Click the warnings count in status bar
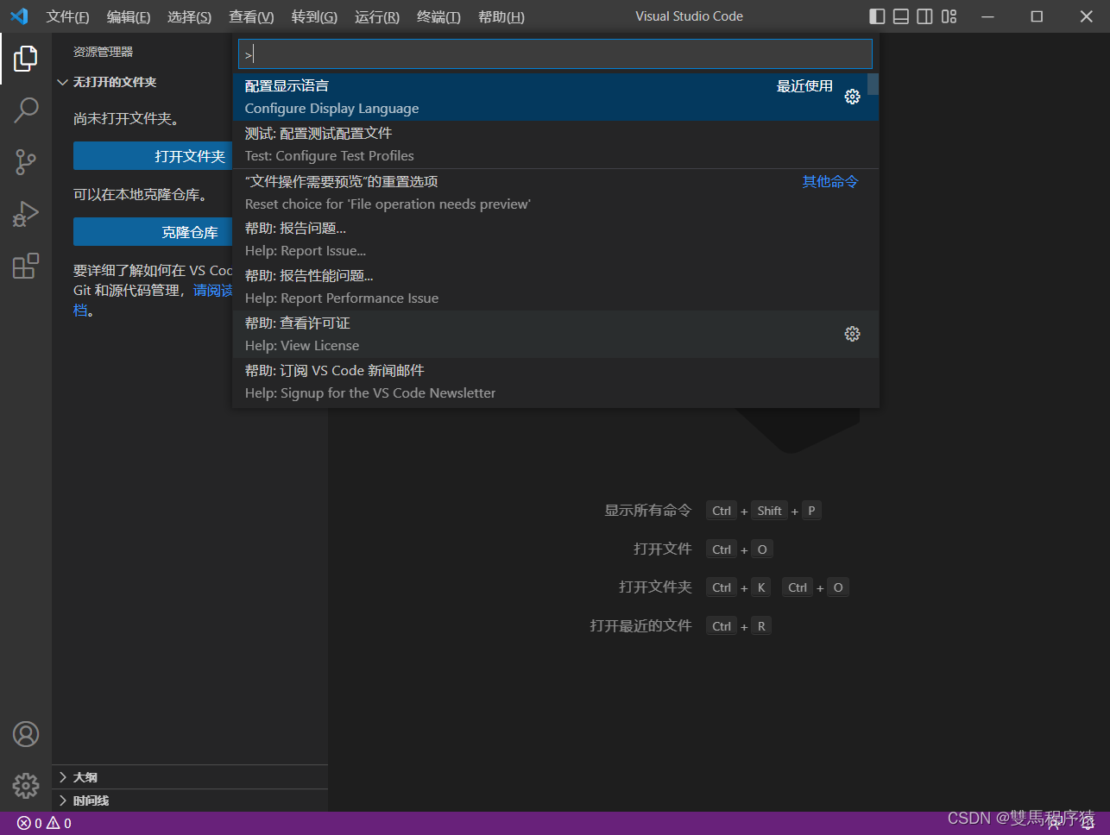 [x=59, y=823]
